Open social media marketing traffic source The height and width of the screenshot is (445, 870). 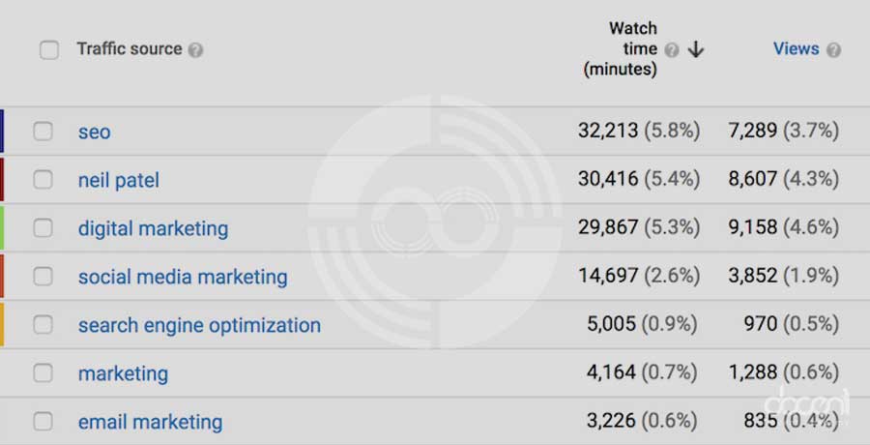tap(183, 278)
